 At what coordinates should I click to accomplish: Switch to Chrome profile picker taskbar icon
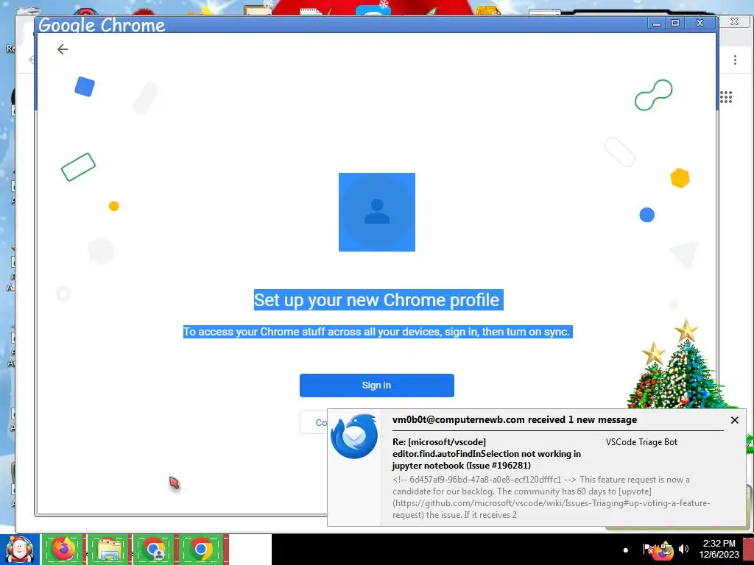(x=155, y=549)
